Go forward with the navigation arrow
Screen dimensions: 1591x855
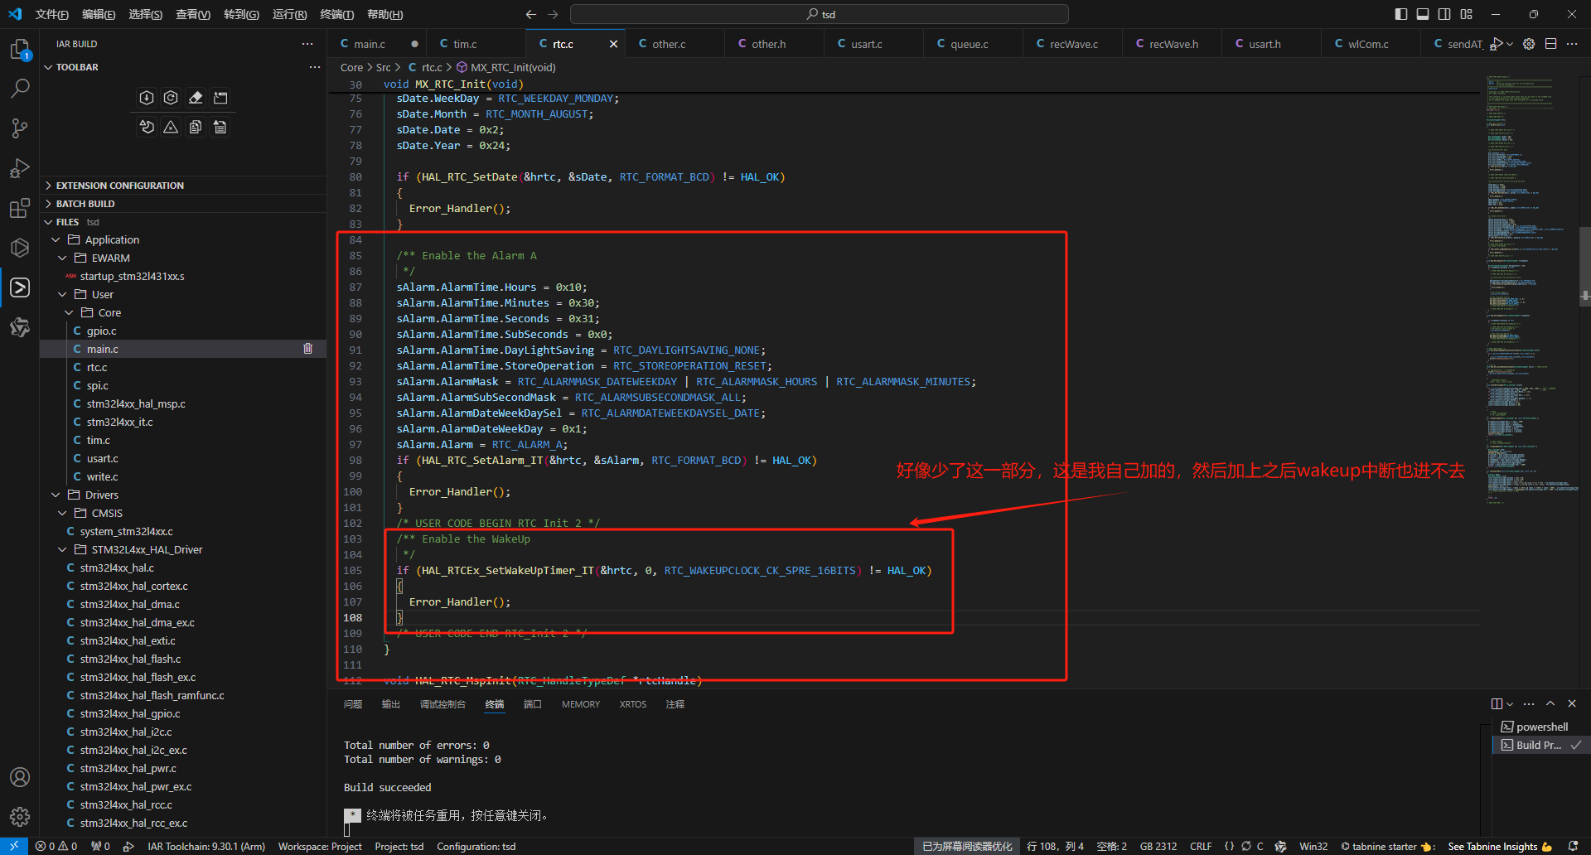pos(553,14)
